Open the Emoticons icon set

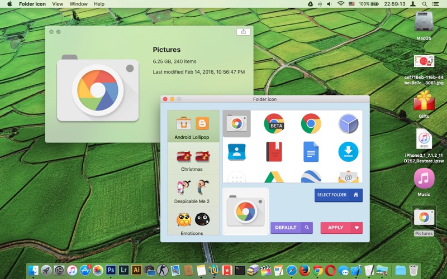[193, 221]
